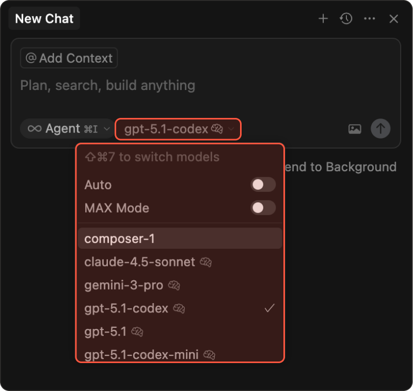Viewport: 413px width, 391px height.
Task: Select the checked gpt-5.1-codex menu entry
Action: (126, 309)
